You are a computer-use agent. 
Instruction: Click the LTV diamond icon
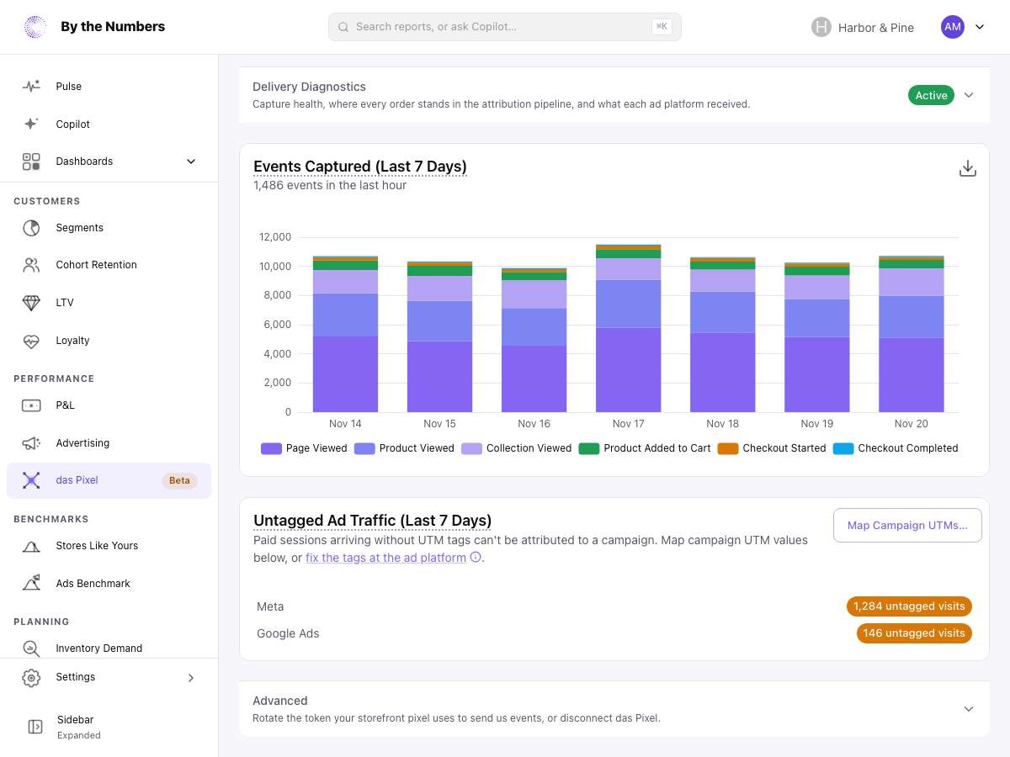coord(31,303)
